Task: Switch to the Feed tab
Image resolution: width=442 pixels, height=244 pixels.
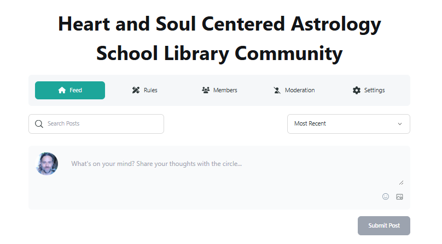Action: [x=70, y=91]
